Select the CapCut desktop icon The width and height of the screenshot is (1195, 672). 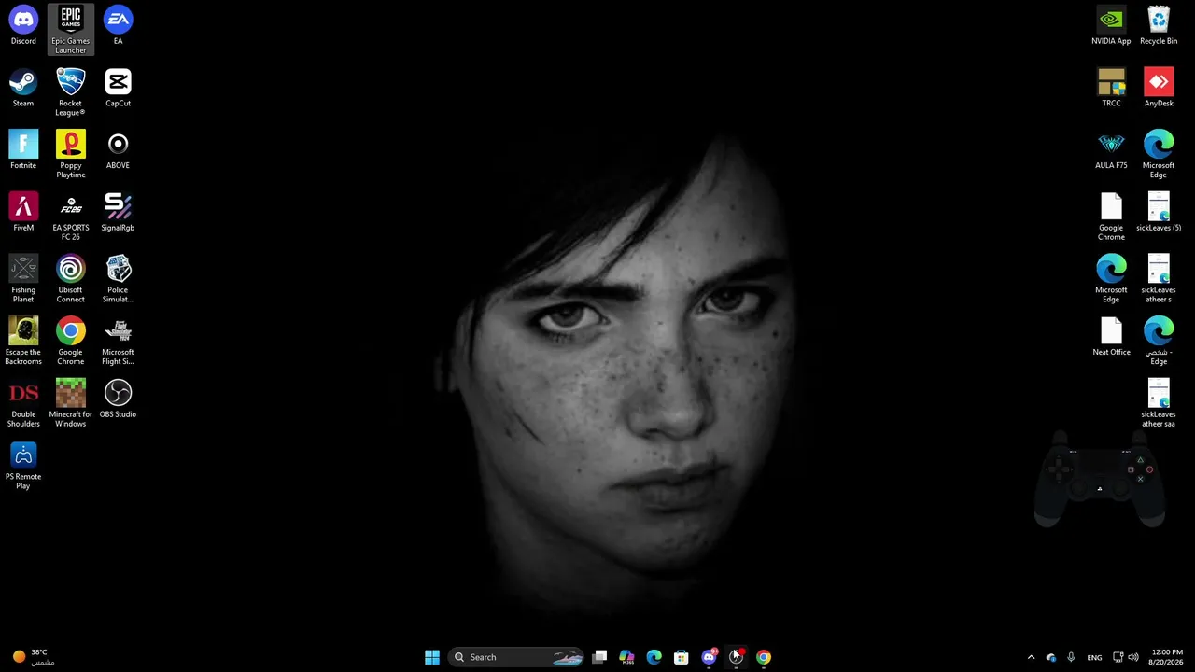(x=118, y=88)
